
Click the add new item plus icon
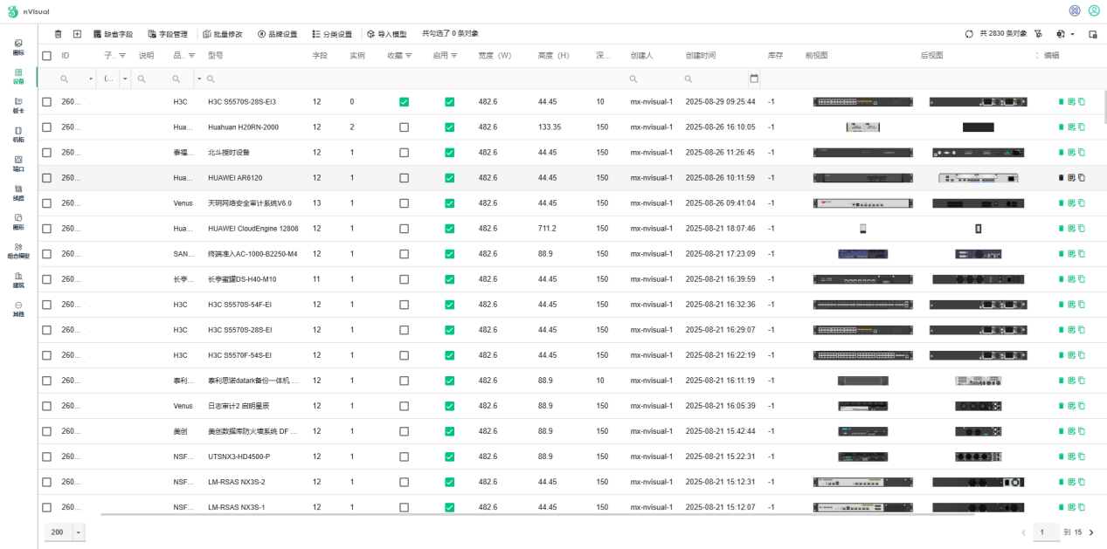click(77, 34)
